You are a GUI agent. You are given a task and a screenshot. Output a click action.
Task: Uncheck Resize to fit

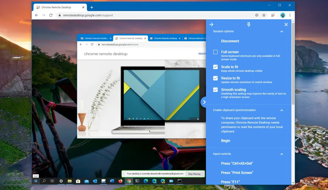point(215,78)
